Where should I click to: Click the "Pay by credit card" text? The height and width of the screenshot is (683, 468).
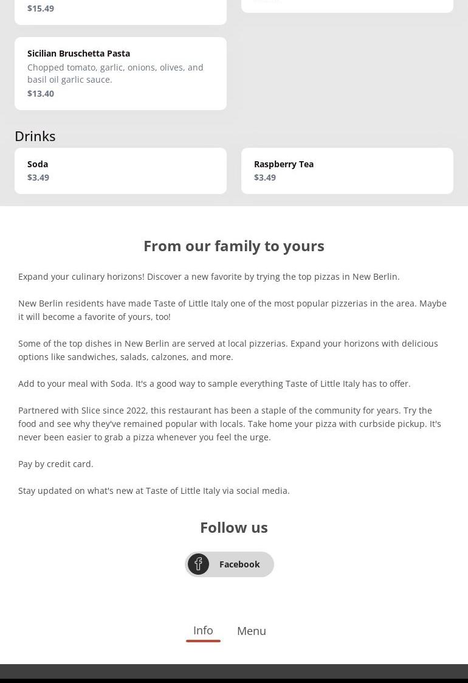56,463
